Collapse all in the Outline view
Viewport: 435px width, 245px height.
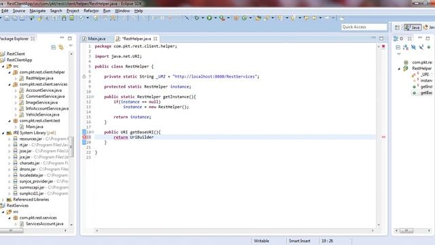point(398,48)
